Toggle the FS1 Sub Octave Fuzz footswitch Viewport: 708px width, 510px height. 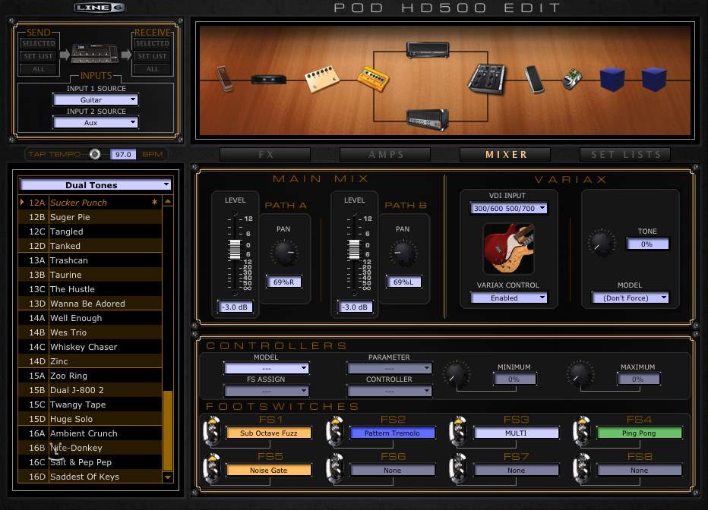click(212, 432)
